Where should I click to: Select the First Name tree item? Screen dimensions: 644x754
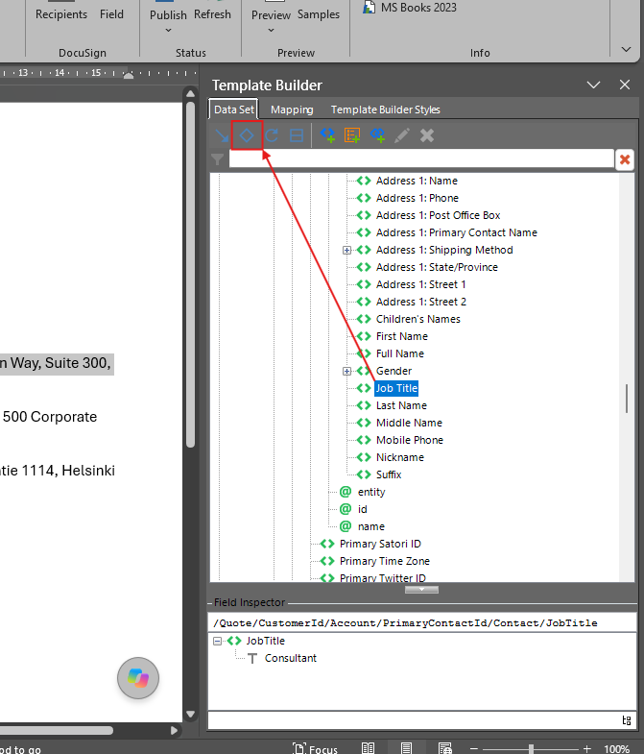click(402, 336)
